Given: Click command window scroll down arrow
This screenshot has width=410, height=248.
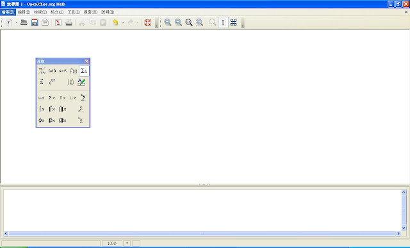Looking at the screenshot, I should [x=404, y=228].
